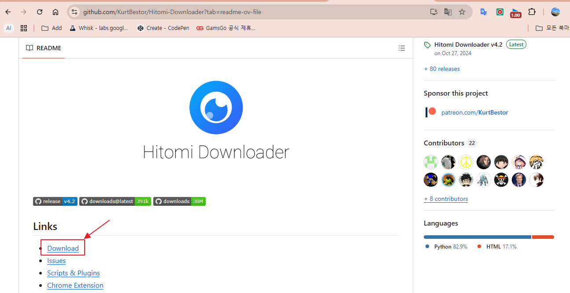Open the pirate skull flag contributor avatar
Viewport: 570px width, 293px height.
[x=501, y=180]
